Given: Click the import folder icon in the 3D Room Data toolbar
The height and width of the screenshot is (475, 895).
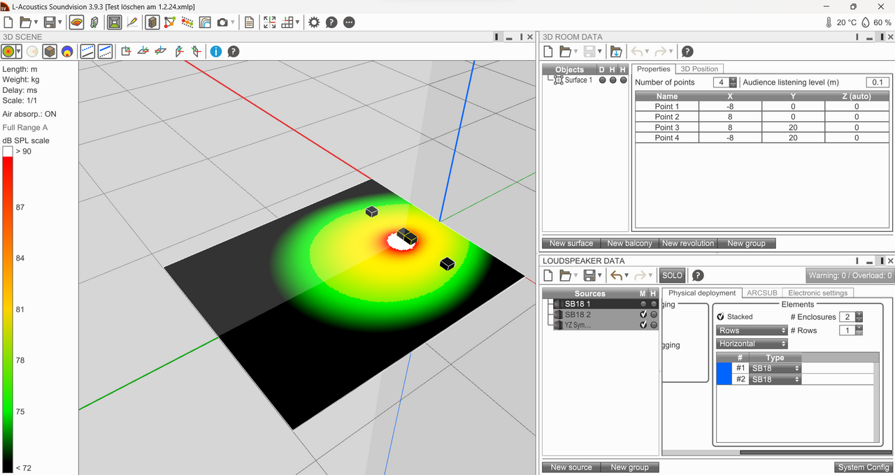Looking at the screenshot, I should tap(616, 51).
